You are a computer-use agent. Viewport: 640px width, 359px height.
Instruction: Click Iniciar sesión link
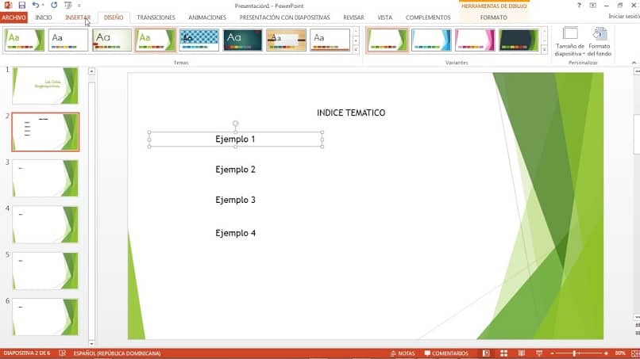point(623,17)
